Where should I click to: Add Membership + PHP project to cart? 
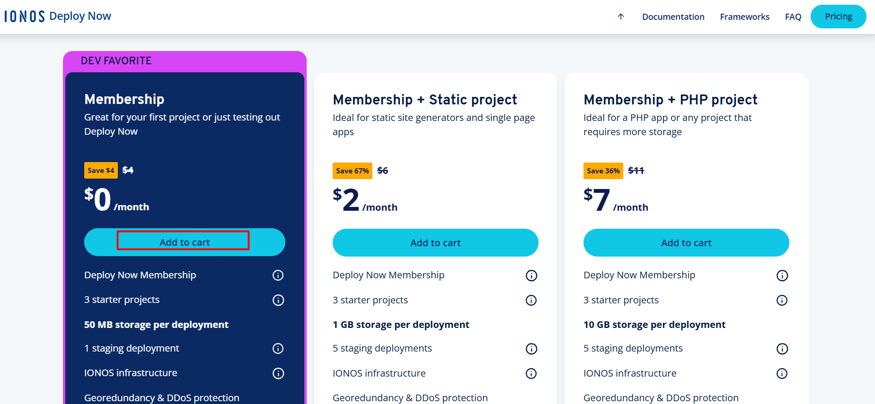pyautogui.click(x=686, y=242)
